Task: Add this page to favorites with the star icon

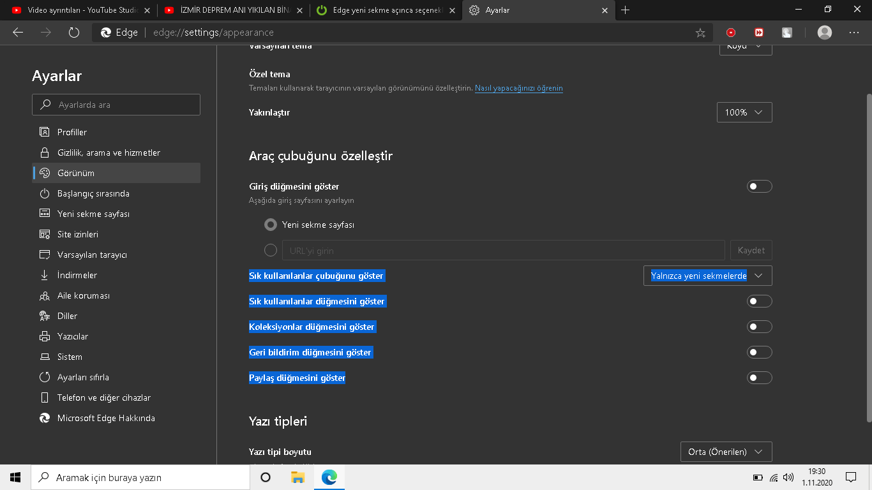Action: click(700, 33)
